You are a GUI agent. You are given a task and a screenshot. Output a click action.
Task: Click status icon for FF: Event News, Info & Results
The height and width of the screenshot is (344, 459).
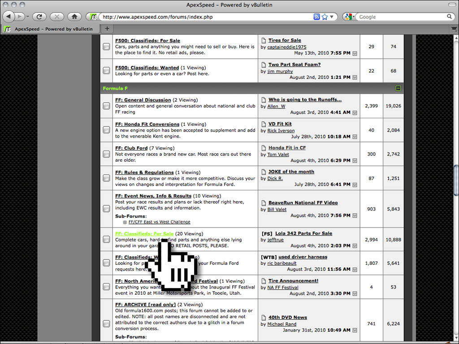(x=106, y=209)
